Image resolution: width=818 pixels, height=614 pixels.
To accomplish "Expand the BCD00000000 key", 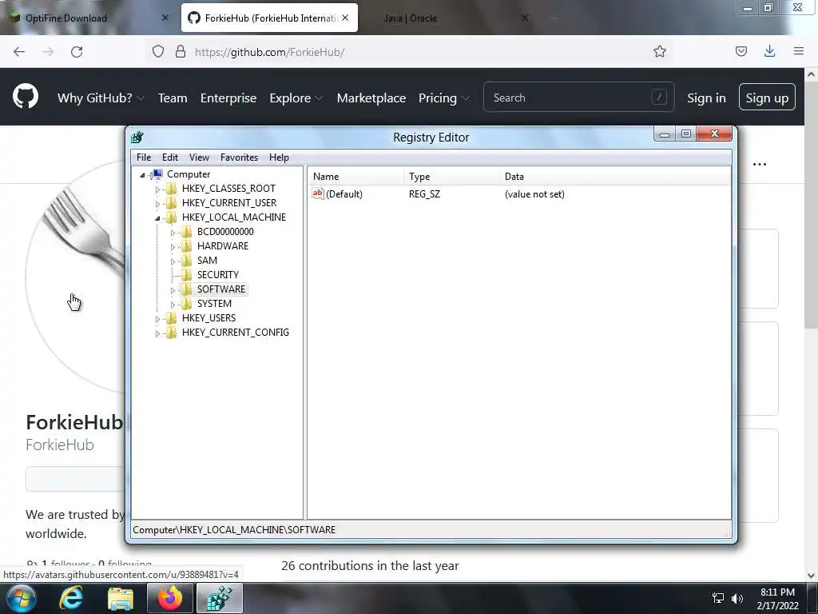I will (173, 233).
